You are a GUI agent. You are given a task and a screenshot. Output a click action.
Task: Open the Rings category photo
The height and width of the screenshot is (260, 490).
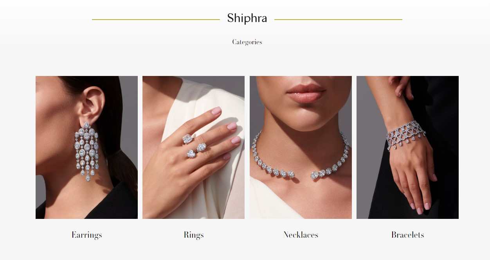click(x=193, y=147)
